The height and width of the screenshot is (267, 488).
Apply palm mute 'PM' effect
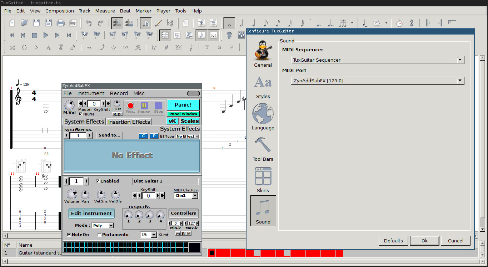(x=179, y=47)
